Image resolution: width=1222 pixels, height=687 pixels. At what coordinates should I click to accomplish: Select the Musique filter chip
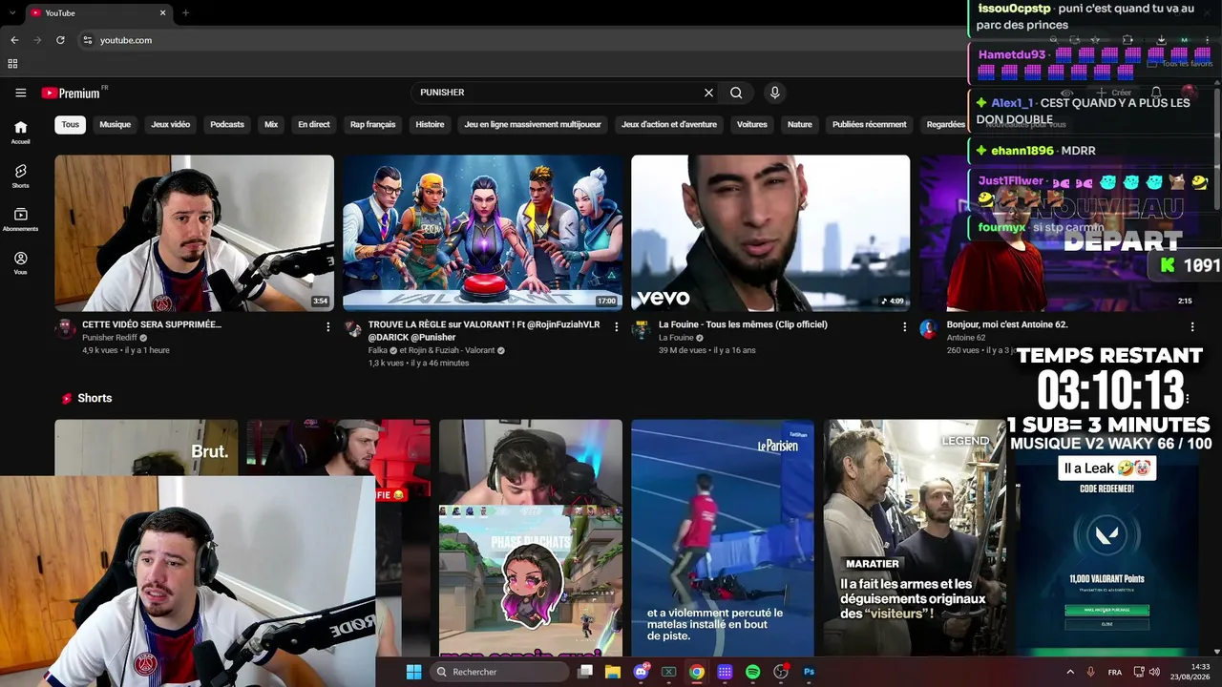(x=115, y=124)
